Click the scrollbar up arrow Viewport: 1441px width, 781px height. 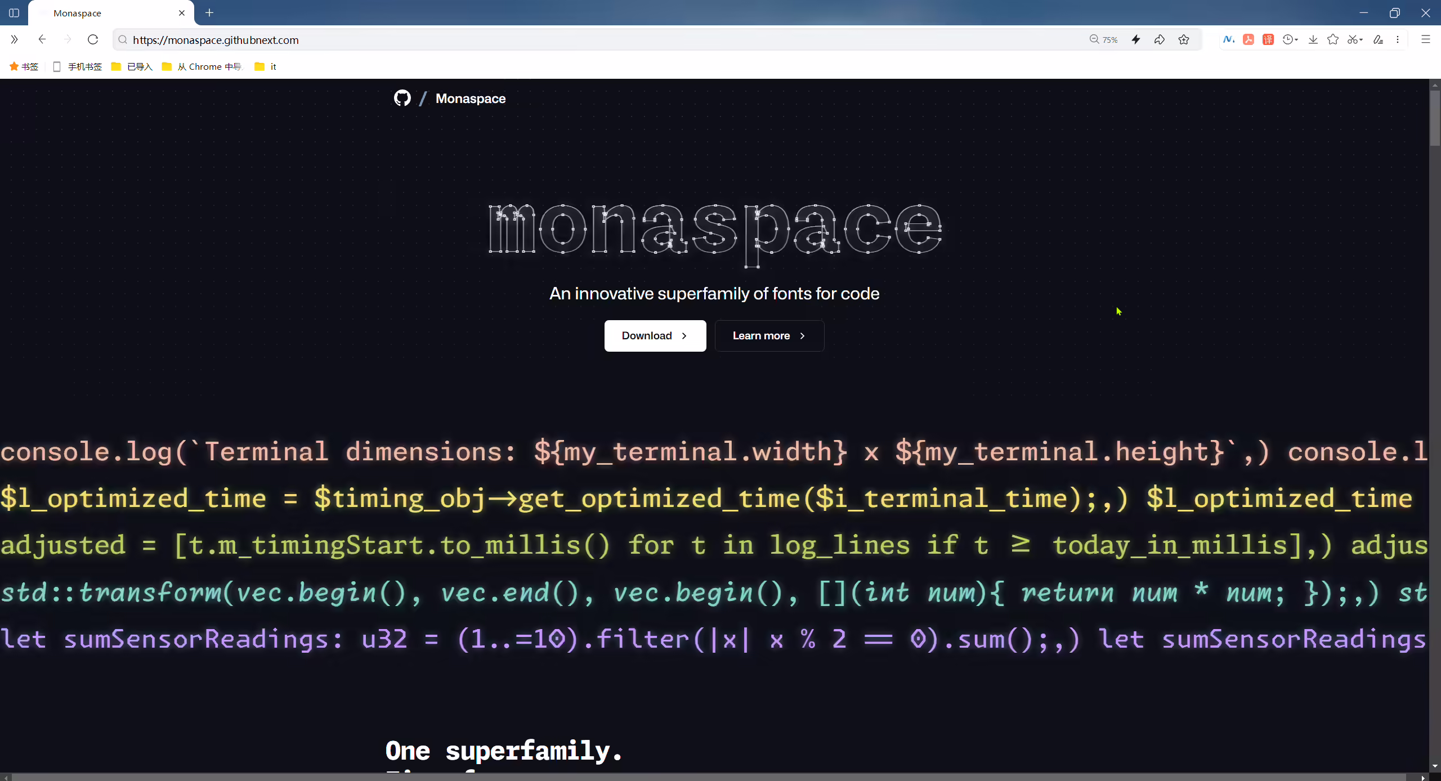pos(1435,84)
